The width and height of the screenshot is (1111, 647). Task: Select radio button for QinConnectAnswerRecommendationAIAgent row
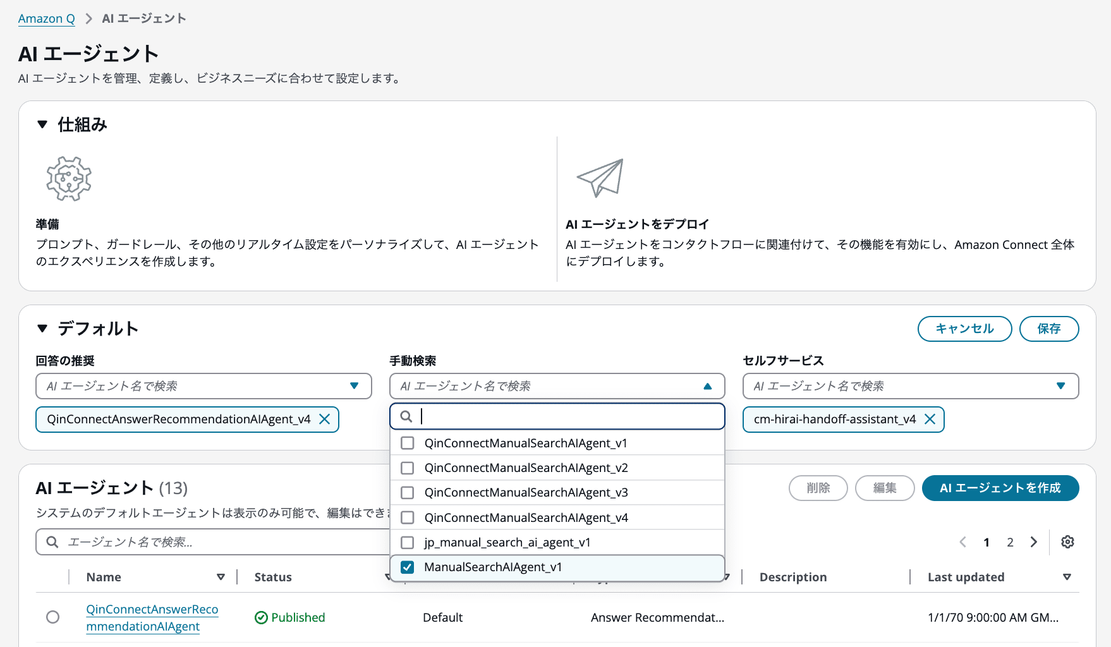(53, 617)
